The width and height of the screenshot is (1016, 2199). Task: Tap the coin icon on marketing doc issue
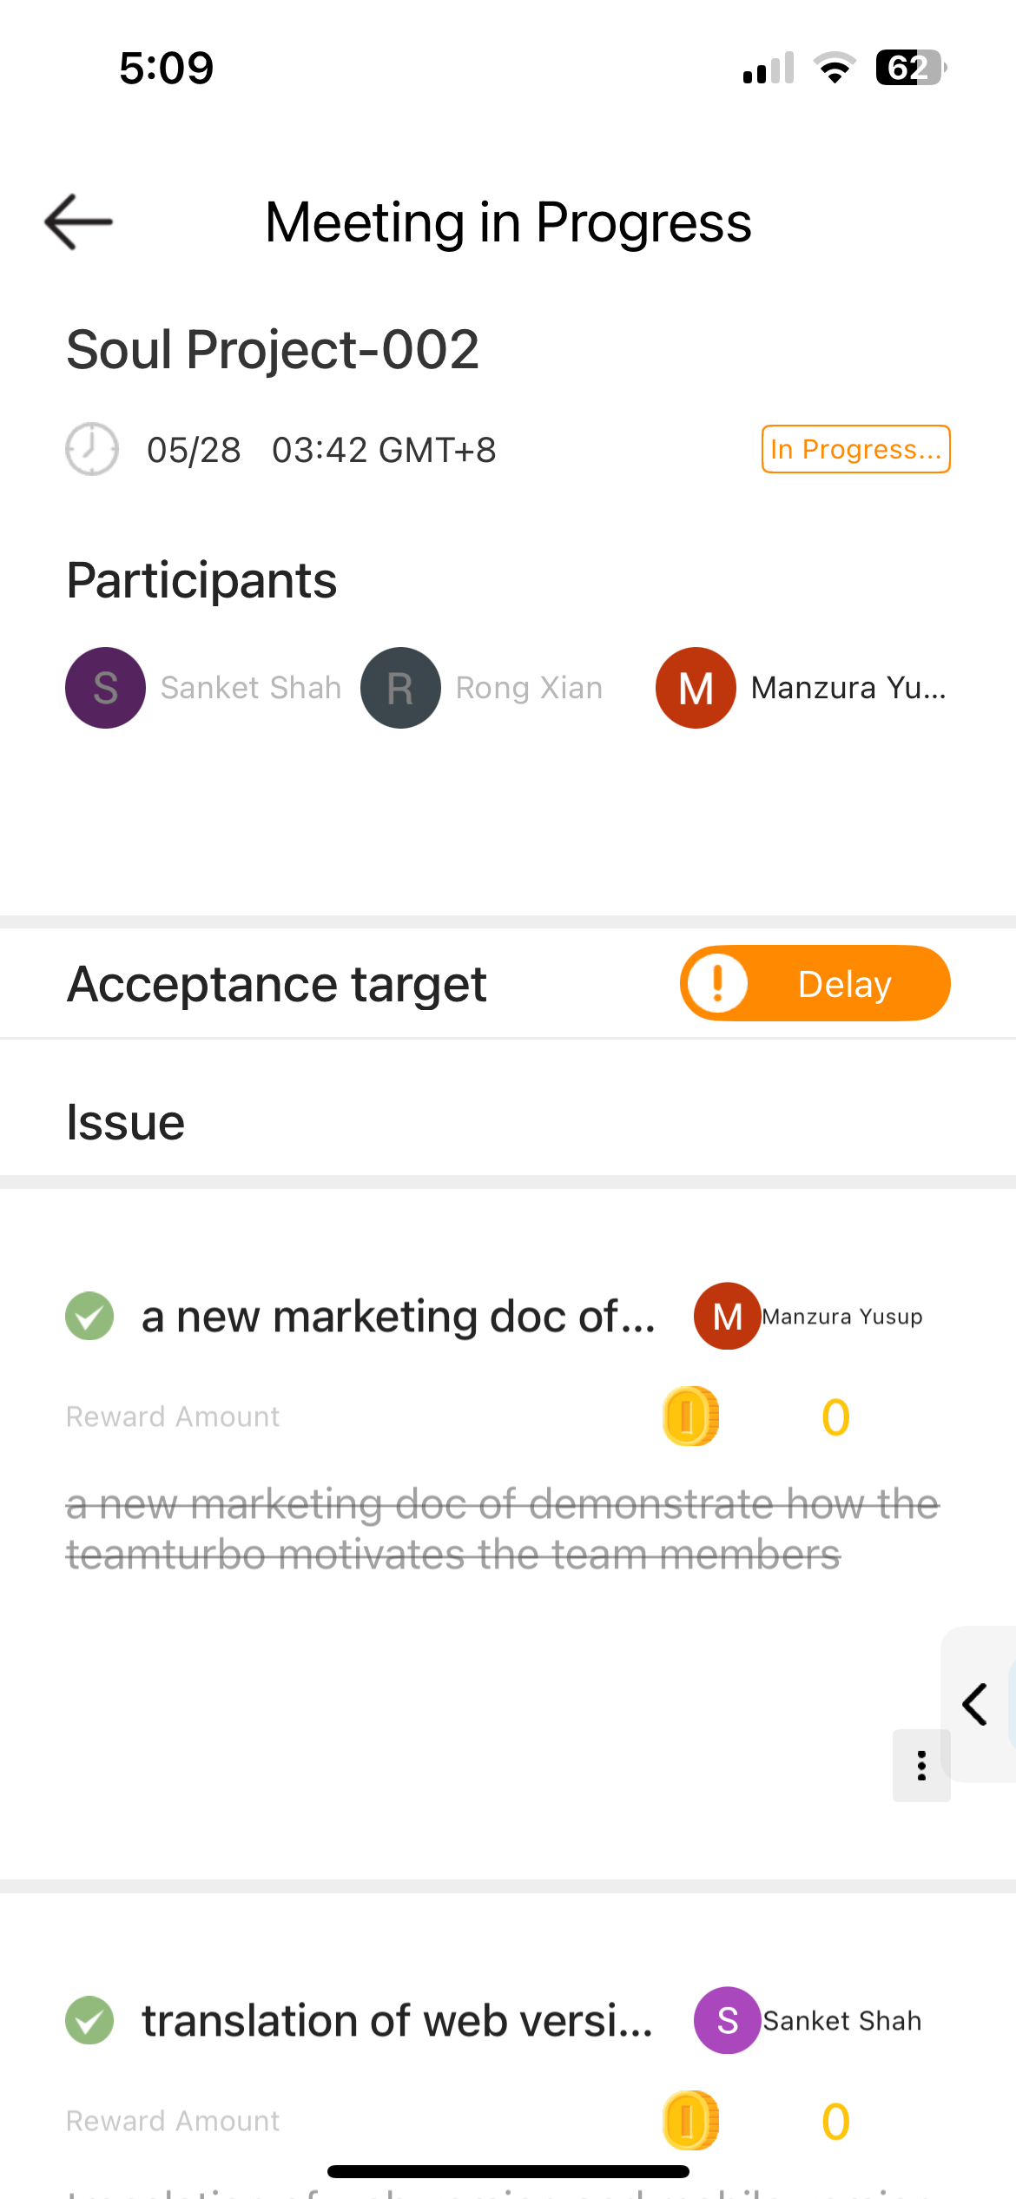(690, 1416)
